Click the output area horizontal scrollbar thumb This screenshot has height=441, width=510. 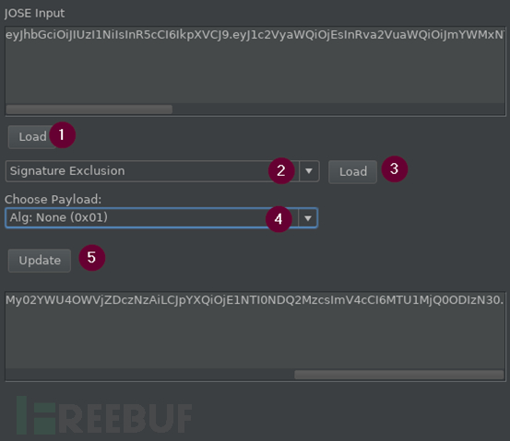(399, 375)
